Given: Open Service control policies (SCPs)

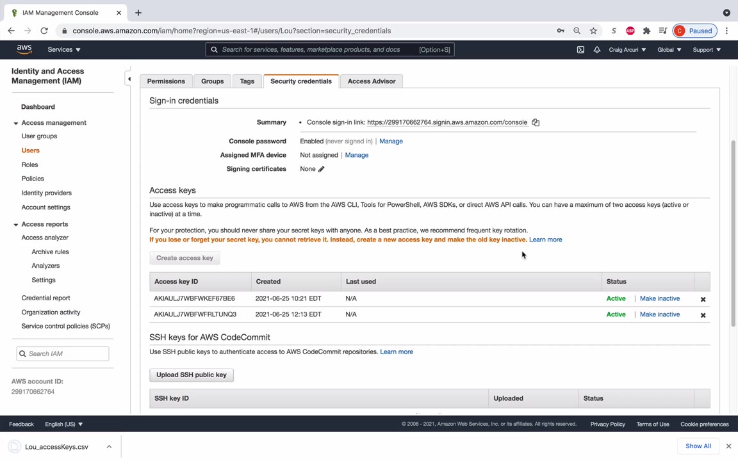Looking at the screenshot, I should (x=65, y=326).
